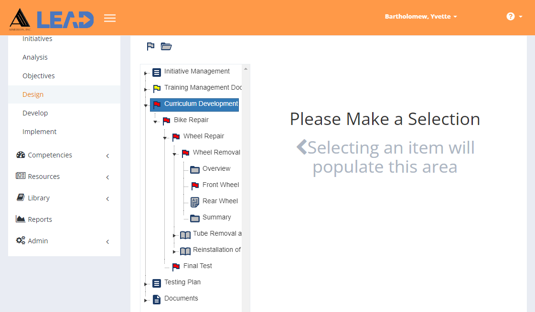Expand Admin menu chevron
535x312 pixels.
click(107, 241)
